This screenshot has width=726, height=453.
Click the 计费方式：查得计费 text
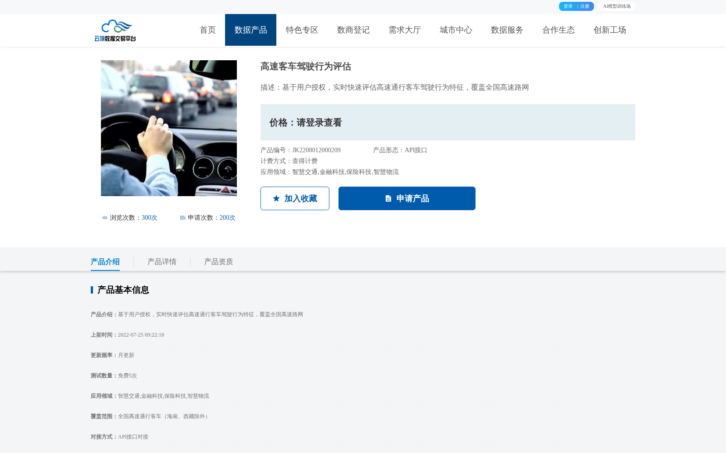pos(289,161)
